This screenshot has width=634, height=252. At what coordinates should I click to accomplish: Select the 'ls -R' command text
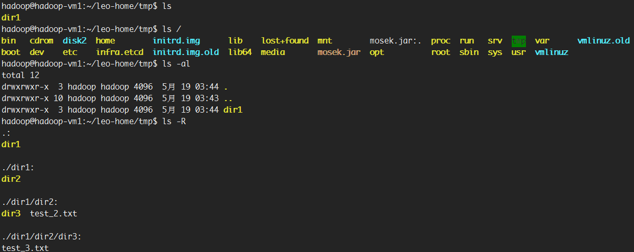(x=174, y=121)
